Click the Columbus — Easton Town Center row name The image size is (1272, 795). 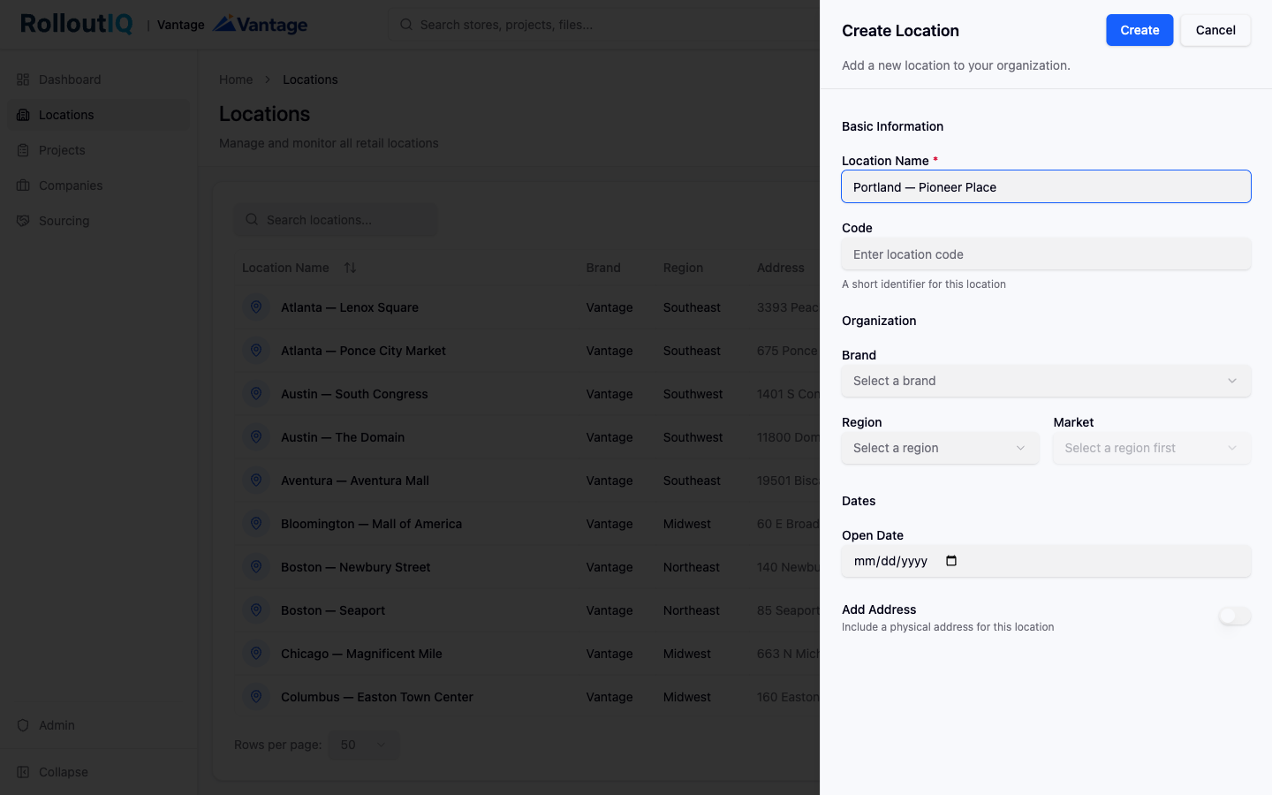[377, 697]
